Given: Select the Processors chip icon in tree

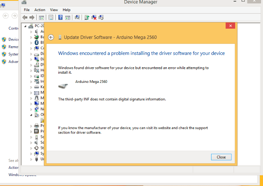Looking at the screenshot, I should (x=36, y=131).
